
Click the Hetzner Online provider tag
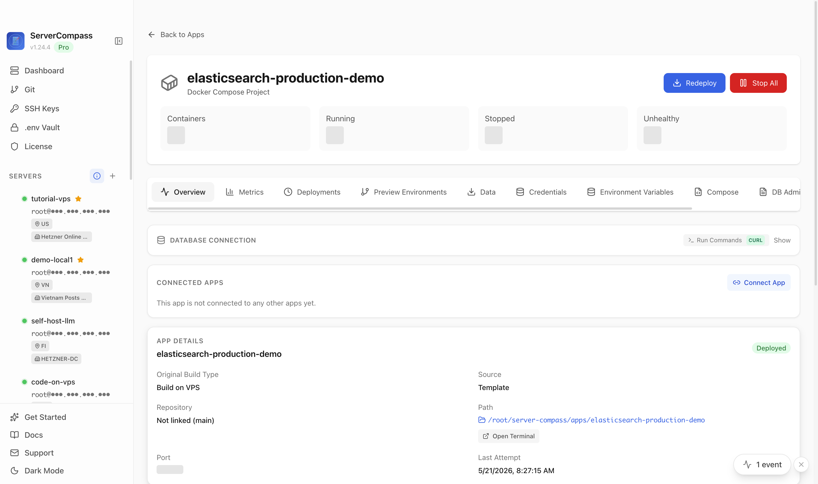(x=61, y=236)
